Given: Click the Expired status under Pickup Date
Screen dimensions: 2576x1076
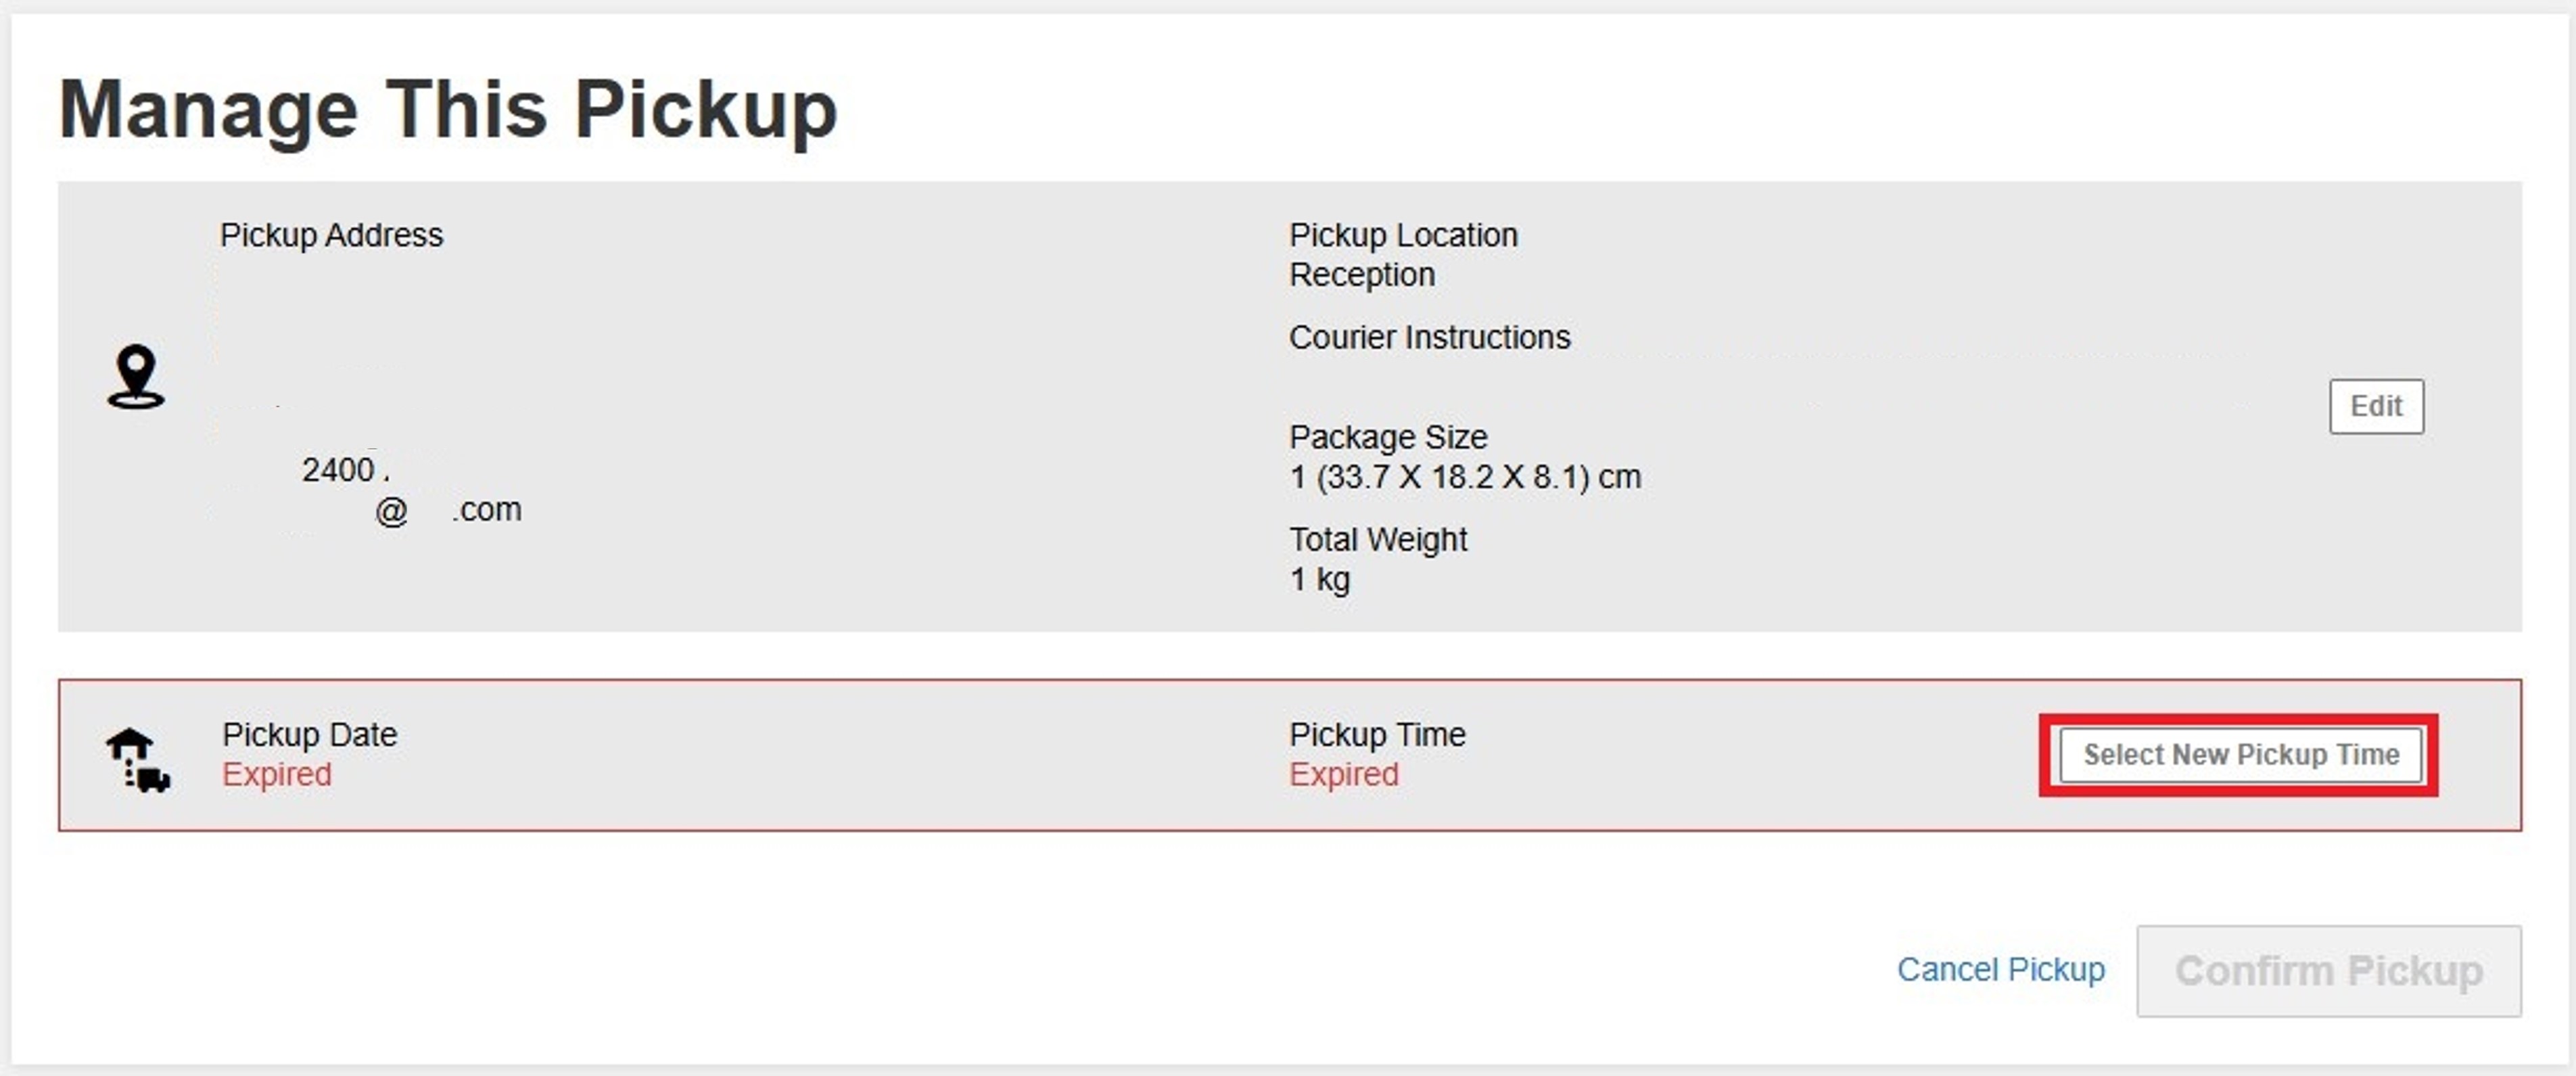Looking at the screenshot, I should (x=277, y=775).
